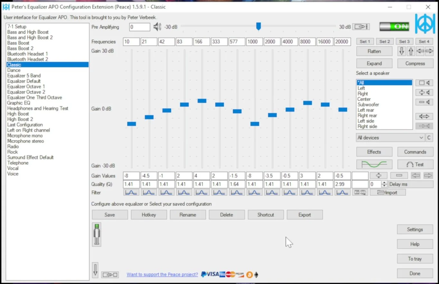Screen dimensions: 439x284
Task: Pick the Graphic EQ preset
Action: pos(19,103)
